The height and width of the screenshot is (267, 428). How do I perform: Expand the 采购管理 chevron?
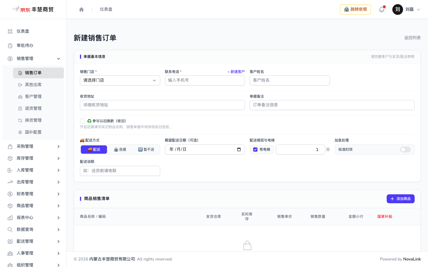click(59, 147)
